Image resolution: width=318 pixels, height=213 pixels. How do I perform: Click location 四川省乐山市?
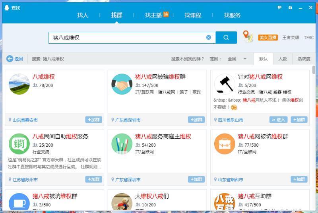(231, 120)
